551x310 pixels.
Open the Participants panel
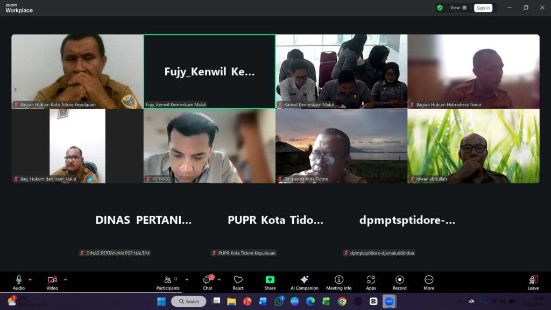tap(168, 282)
